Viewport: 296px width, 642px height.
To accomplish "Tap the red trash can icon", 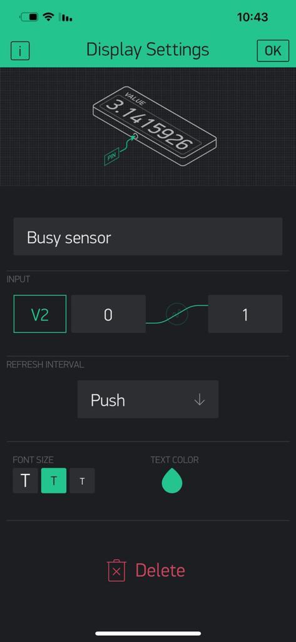I will tap(116, 571).
